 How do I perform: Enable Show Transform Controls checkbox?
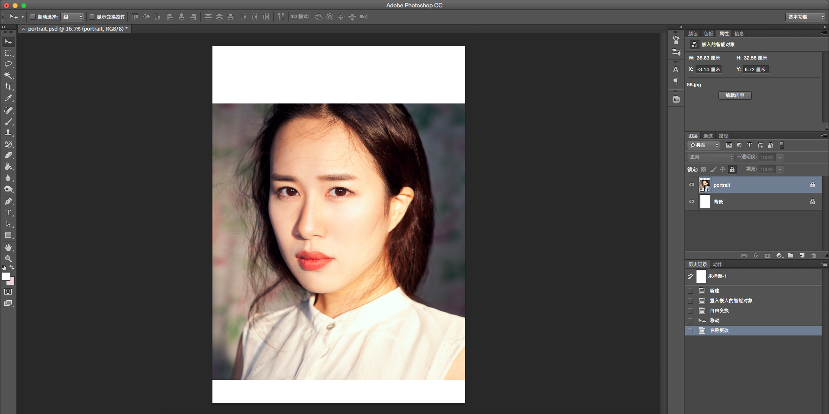(92, 17)
